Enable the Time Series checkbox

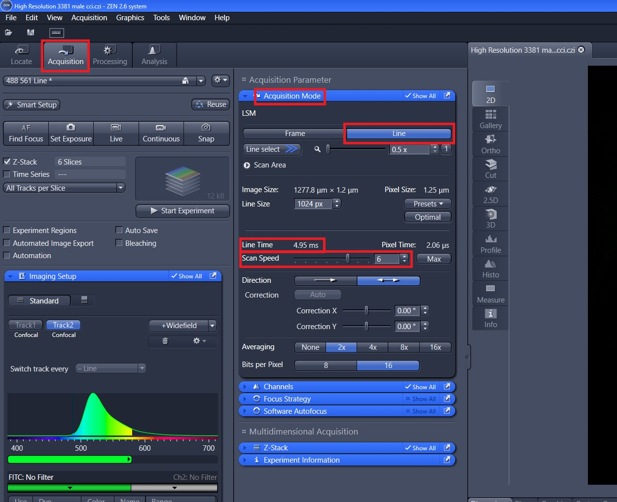7,174
